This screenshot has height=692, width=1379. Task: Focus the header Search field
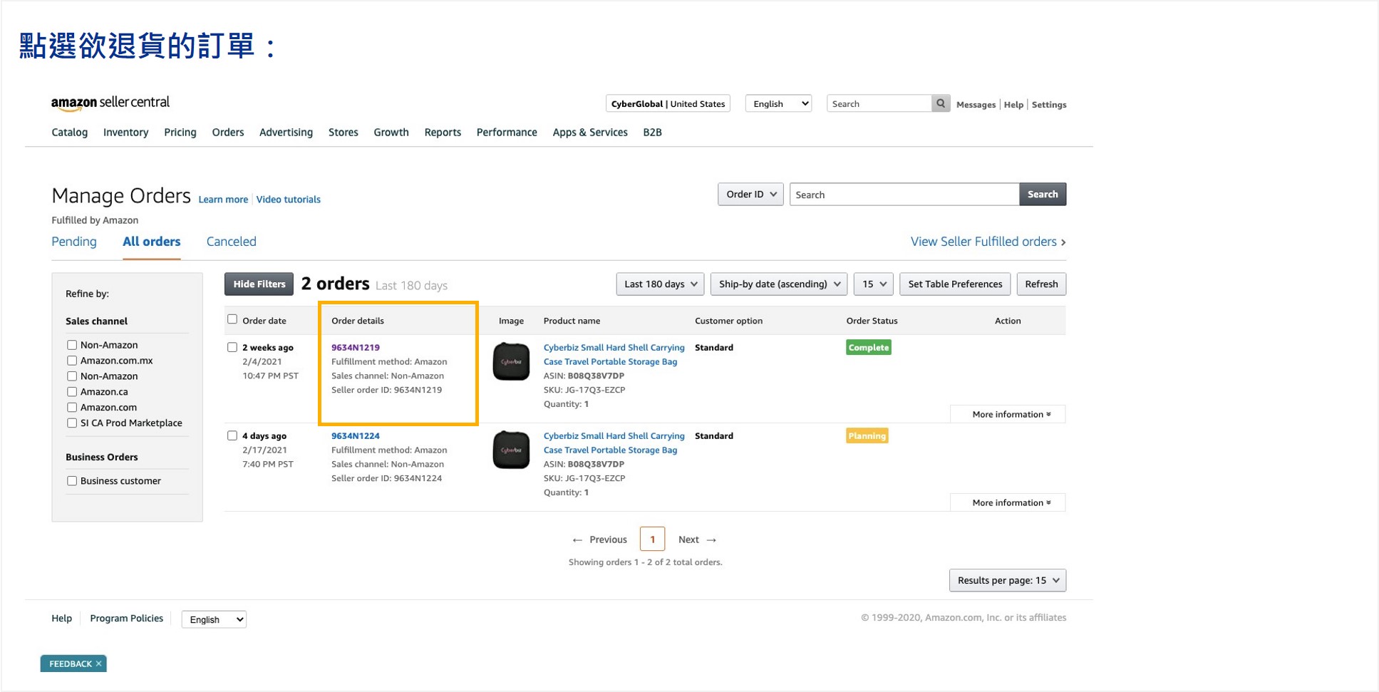click(x=879, y=103)
